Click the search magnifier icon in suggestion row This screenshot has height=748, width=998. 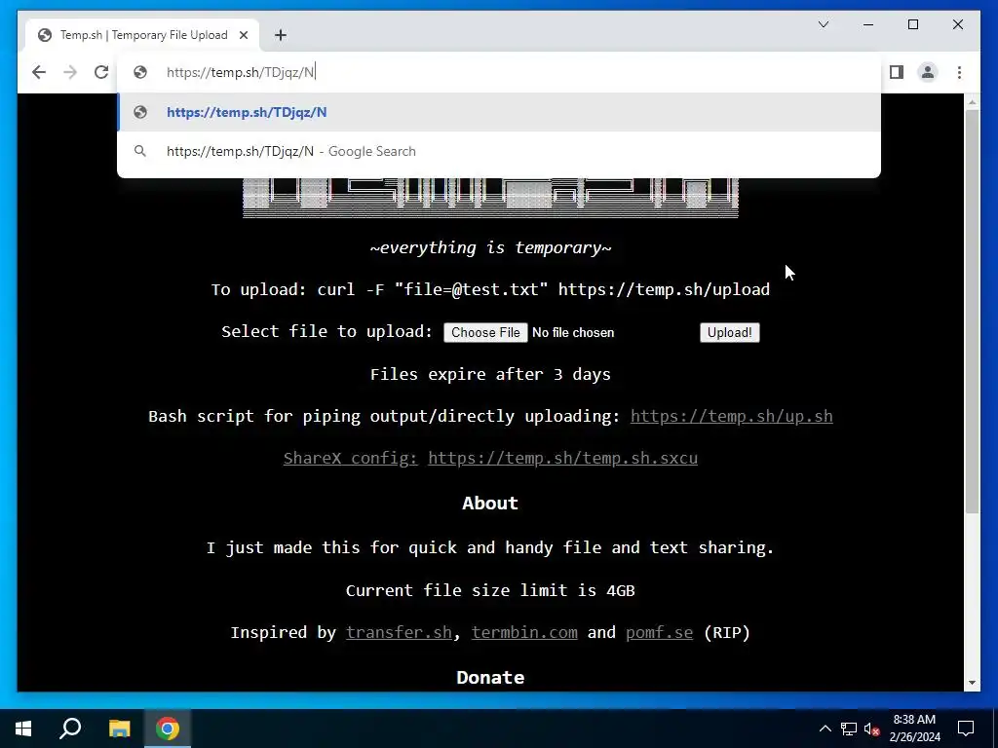[140, 151]
